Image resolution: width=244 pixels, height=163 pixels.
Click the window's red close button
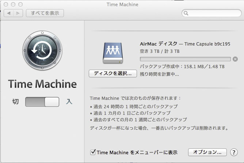[6, 4]
